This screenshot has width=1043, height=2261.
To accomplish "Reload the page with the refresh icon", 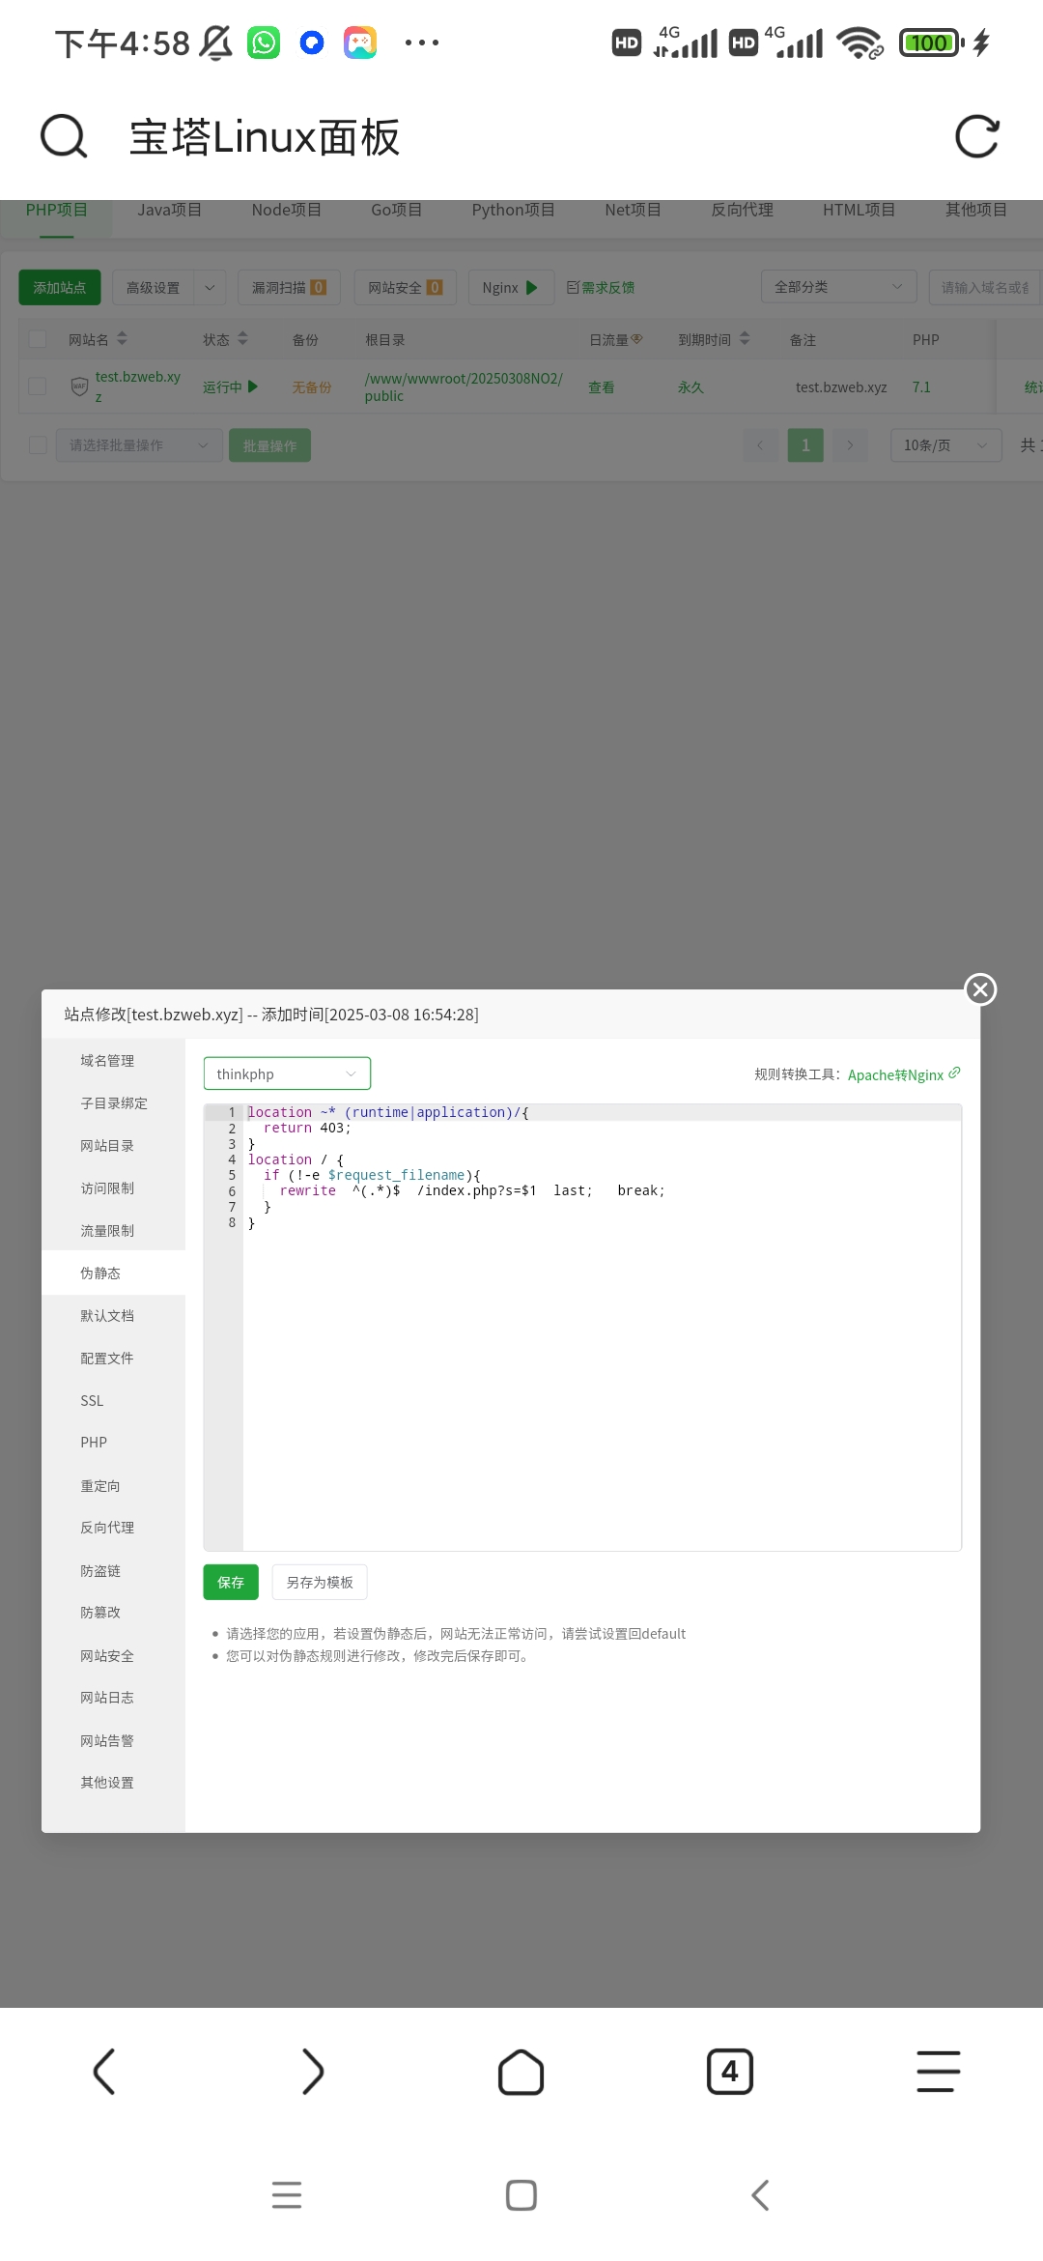I will pyautogui.click(x=976, y=136).
